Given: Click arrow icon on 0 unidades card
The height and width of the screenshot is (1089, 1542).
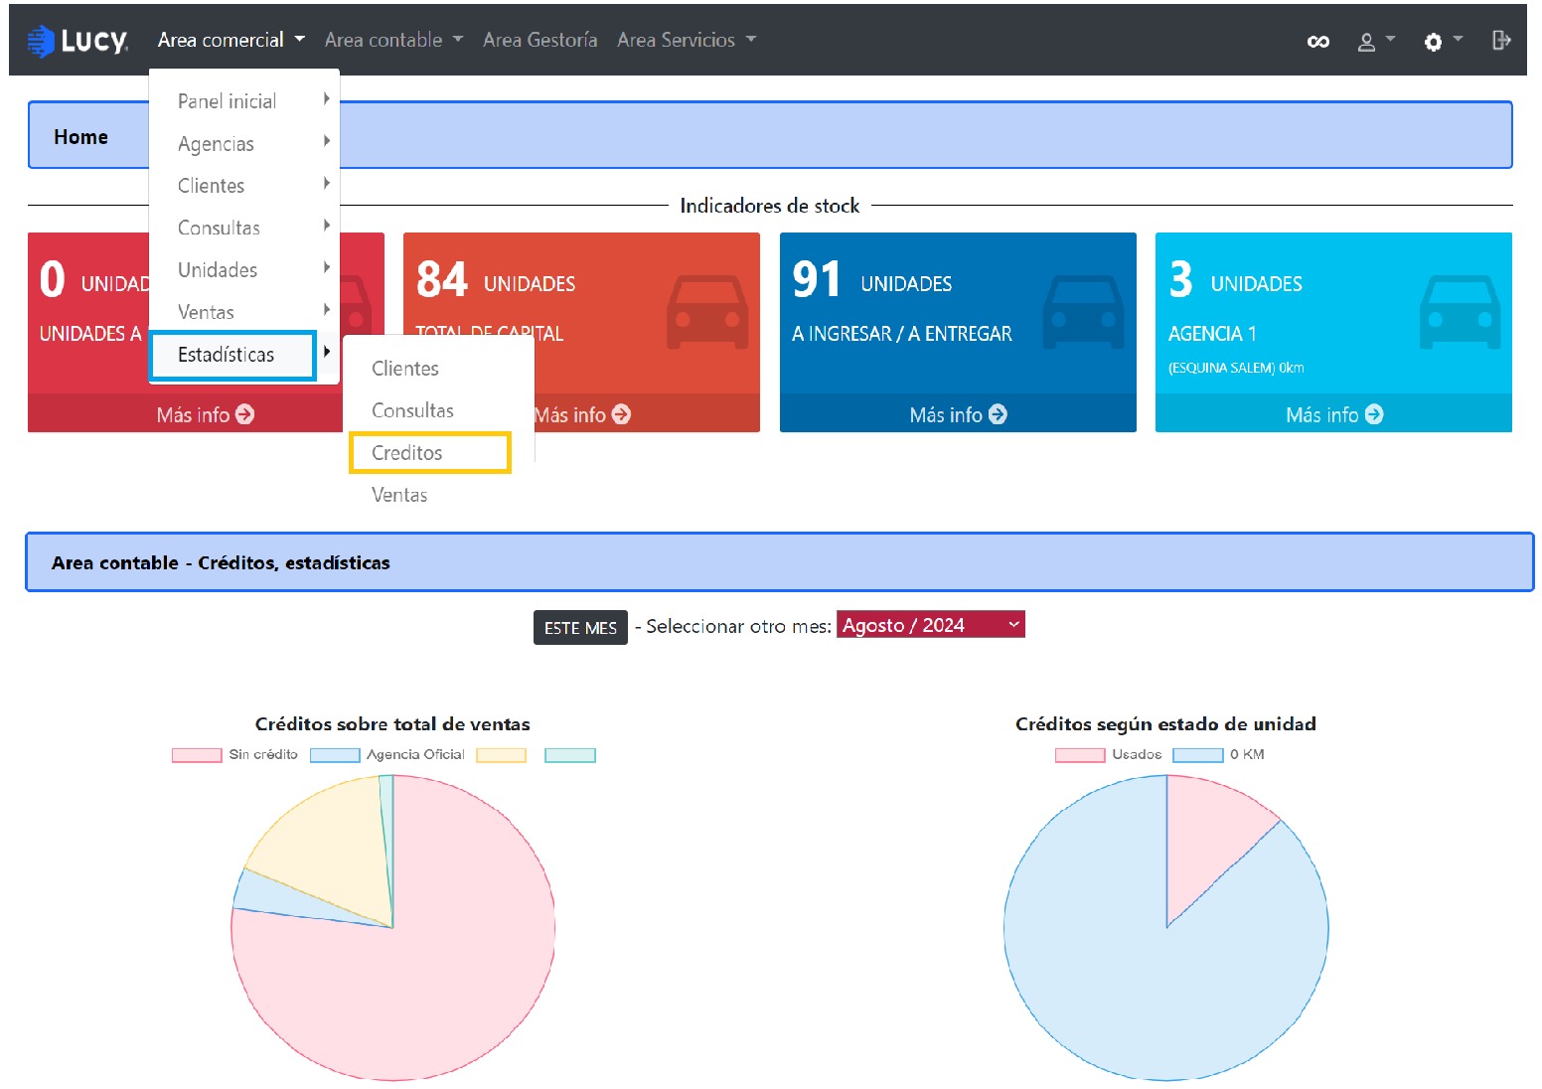Looking at the screenshot, I should click(x=244, y=414).
